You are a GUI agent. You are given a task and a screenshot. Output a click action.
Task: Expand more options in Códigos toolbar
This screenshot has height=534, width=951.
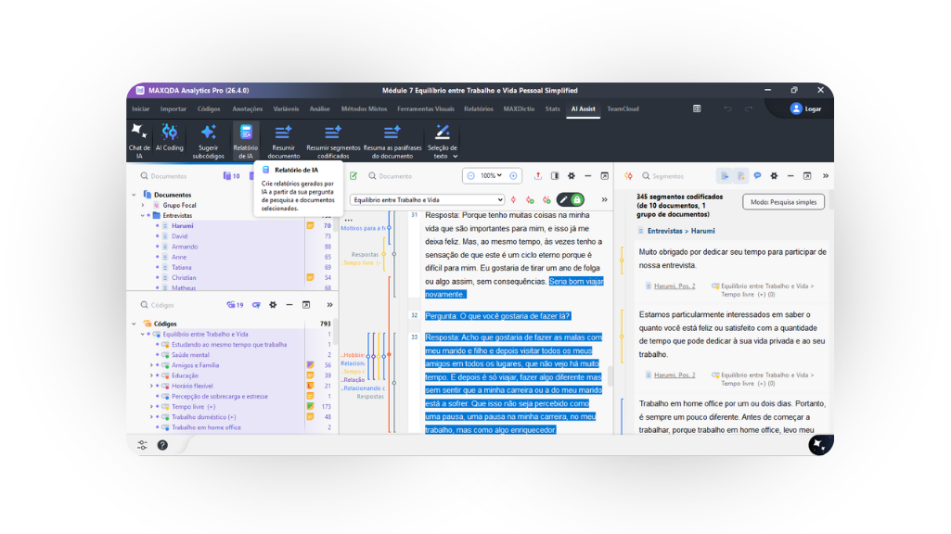click(329, 305)
